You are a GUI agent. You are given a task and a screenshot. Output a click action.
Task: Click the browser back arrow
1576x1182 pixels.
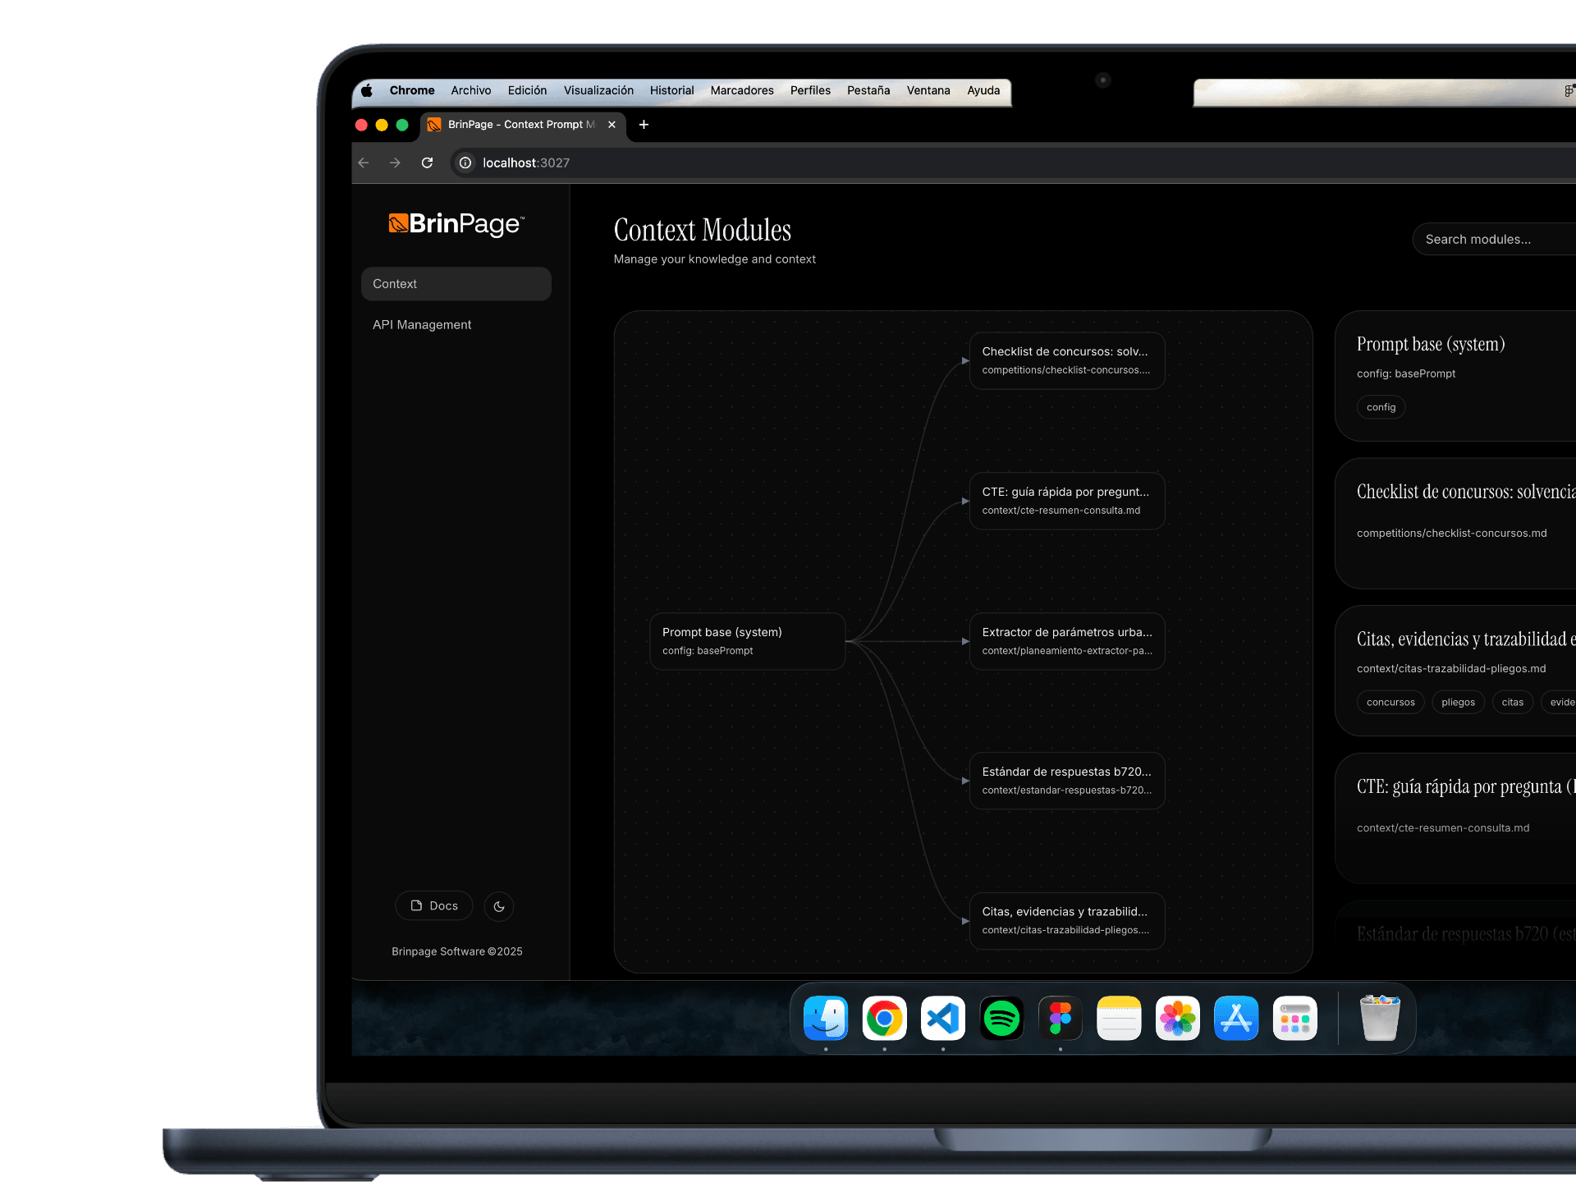click(364, 163)
